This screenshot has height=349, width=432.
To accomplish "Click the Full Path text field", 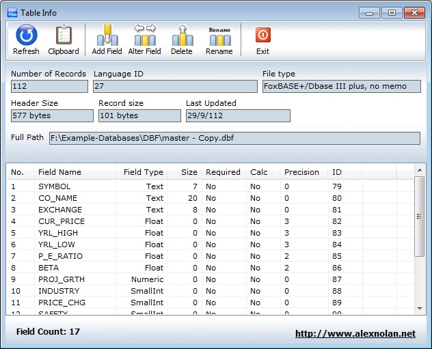I will pyautogui.click(x=234, y=139).
